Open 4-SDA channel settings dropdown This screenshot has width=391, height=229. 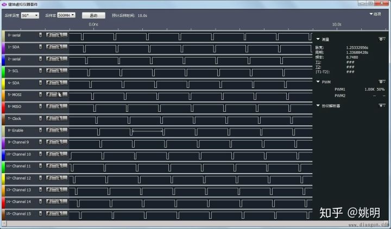pos(40,82)
